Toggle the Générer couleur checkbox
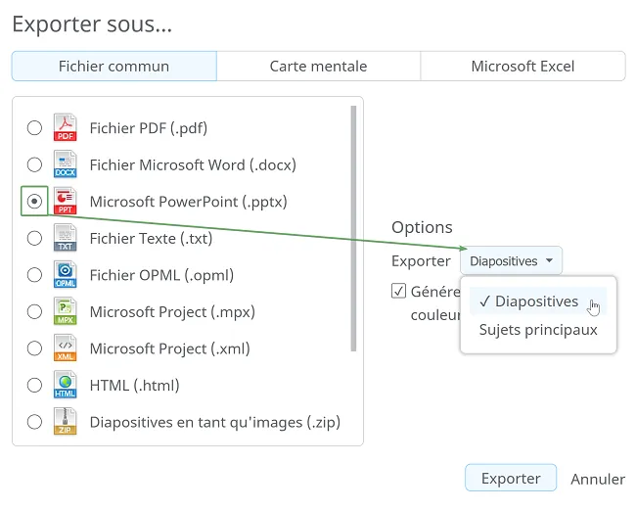The height and width of the screenshot is (510, 636). click(x=398, y=291)
